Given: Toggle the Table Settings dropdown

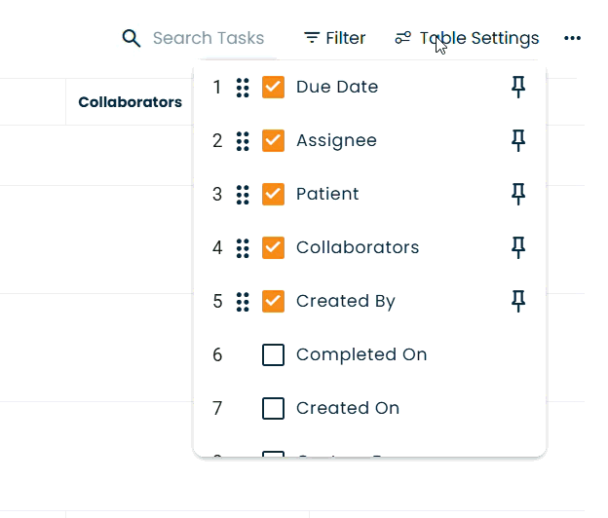Looking at the screenshot, I should [x=467, y=38].
